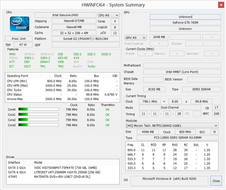This screenshot has height=190, width=226.
Task: Click the empty Motherboard field
Action: point(182,65)
